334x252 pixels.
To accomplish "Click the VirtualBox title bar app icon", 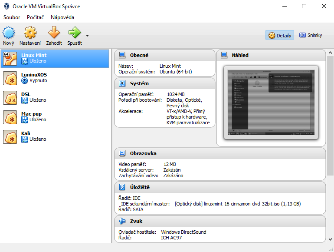I will coord(7,6).
